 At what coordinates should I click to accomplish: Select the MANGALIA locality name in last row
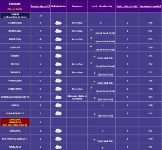click(x=15, y=147)
